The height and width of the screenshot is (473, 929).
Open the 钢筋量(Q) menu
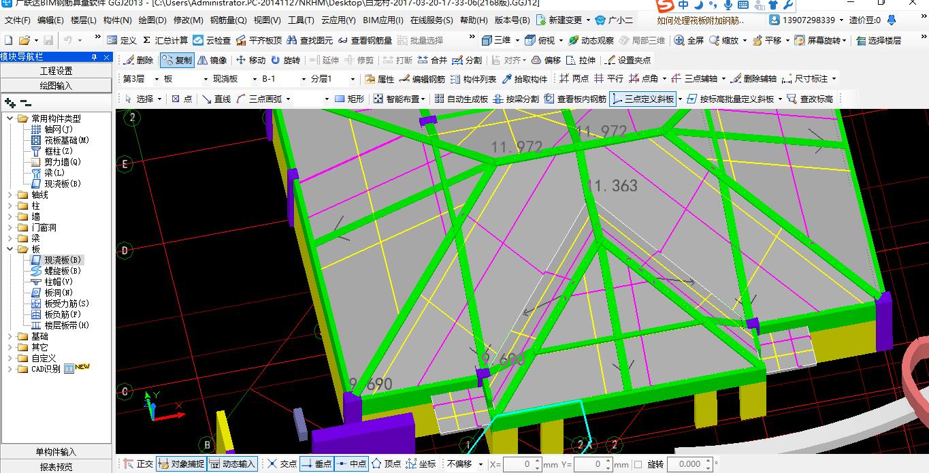[x=229, y=20]
